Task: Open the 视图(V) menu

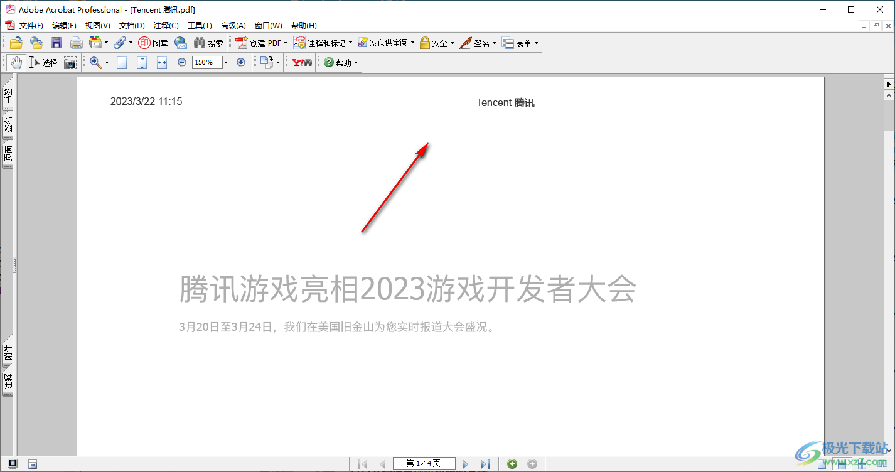Action: coord(98,26)
